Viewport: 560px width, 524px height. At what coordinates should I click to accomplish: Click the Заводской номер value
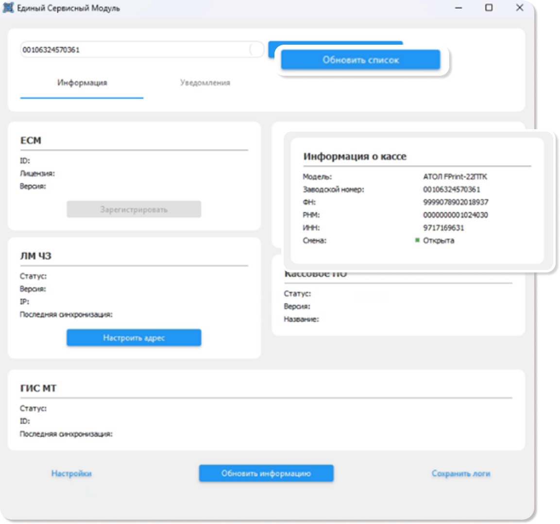[x=451, y=189]
